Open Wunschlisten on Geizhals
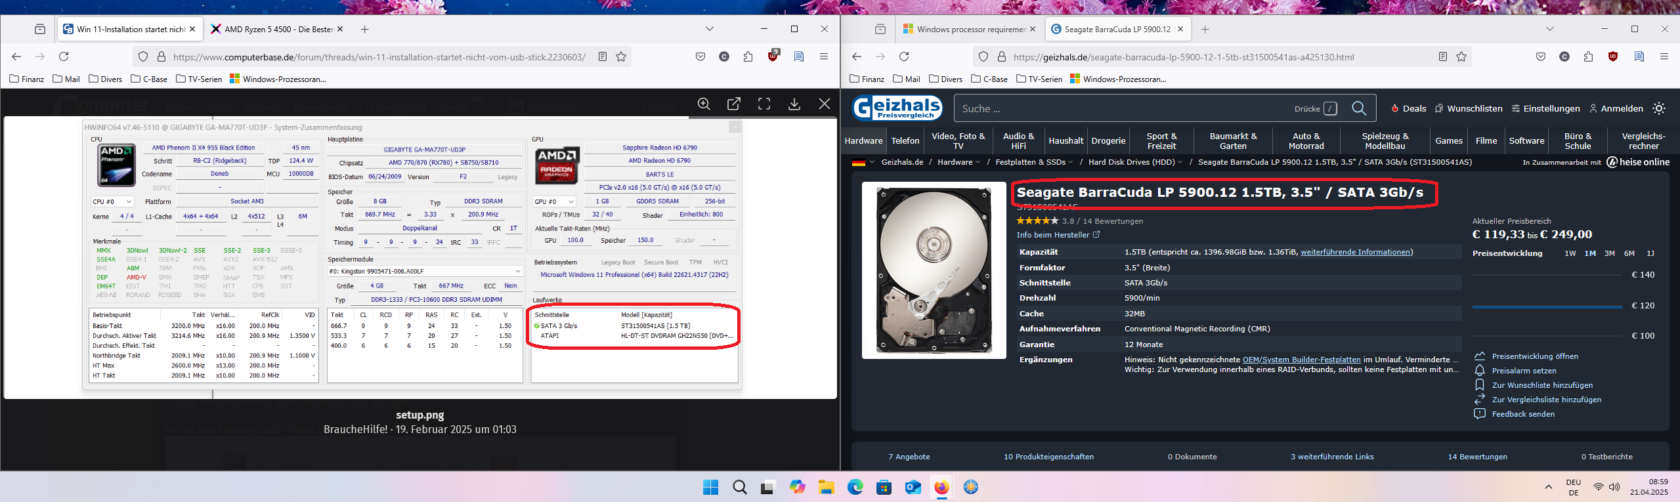 coord(1469,108)
